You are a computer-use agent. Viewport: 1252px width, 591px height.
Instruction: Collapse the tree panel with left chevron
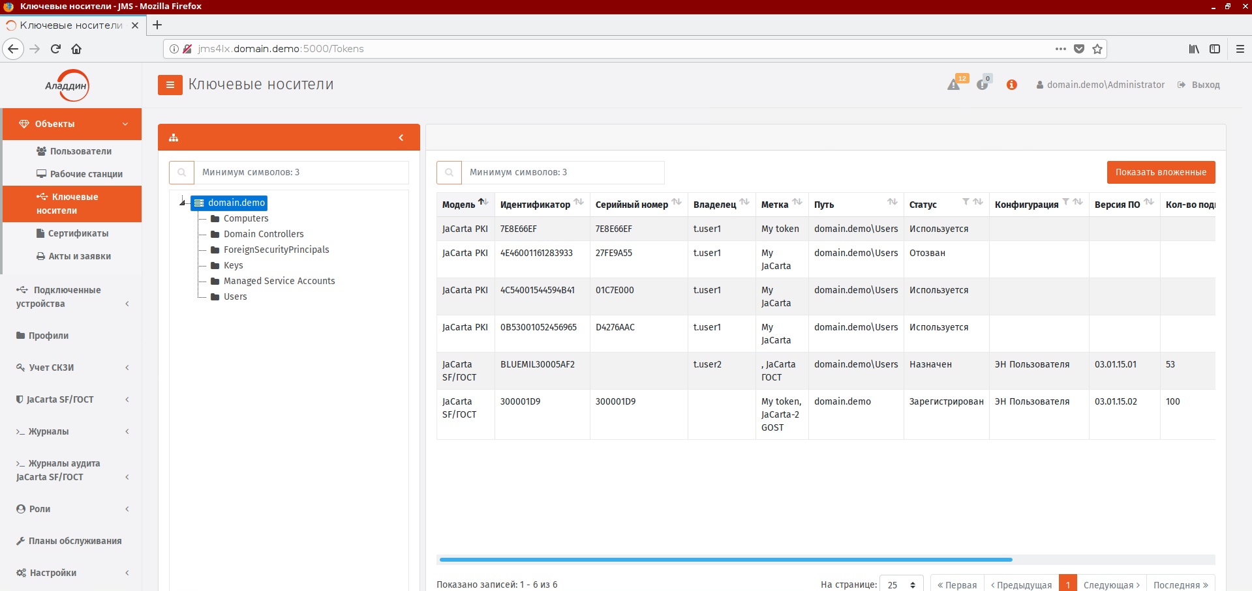[401, 137]
